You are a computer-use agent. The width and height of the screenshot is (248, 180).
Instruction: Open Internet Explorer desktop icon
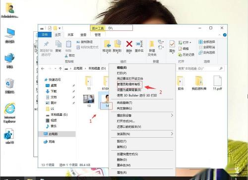[x=9, y=113]
